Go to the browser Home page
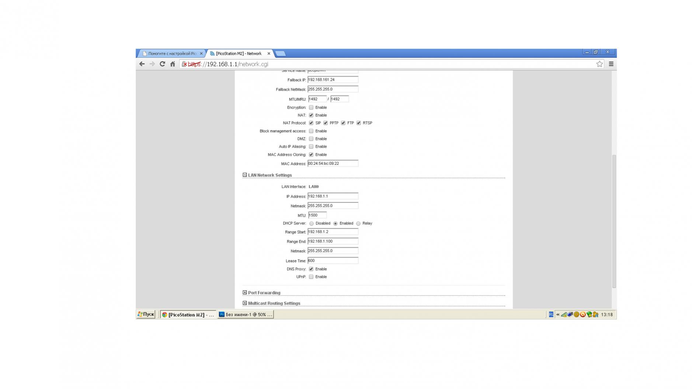 (x=173, y=64)
